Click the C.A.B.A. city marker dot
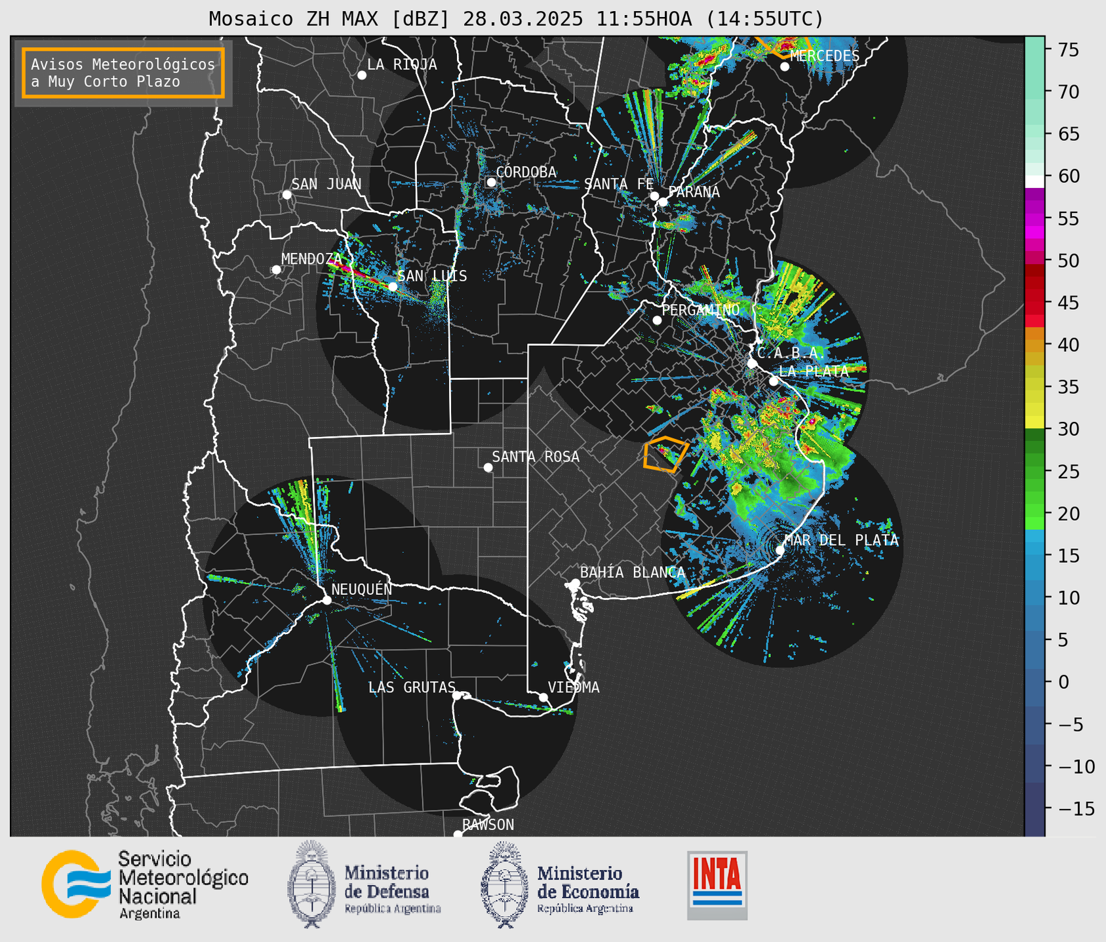The height and width of the screenshot is (942, 1106). (x=752, y=364)
